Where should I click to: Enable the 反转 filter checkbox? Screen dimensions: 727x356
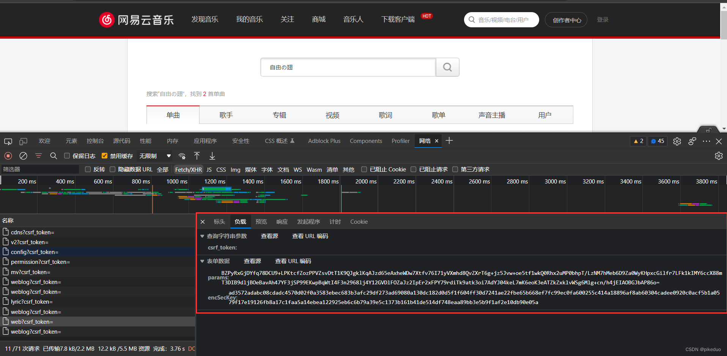[88, 169]
